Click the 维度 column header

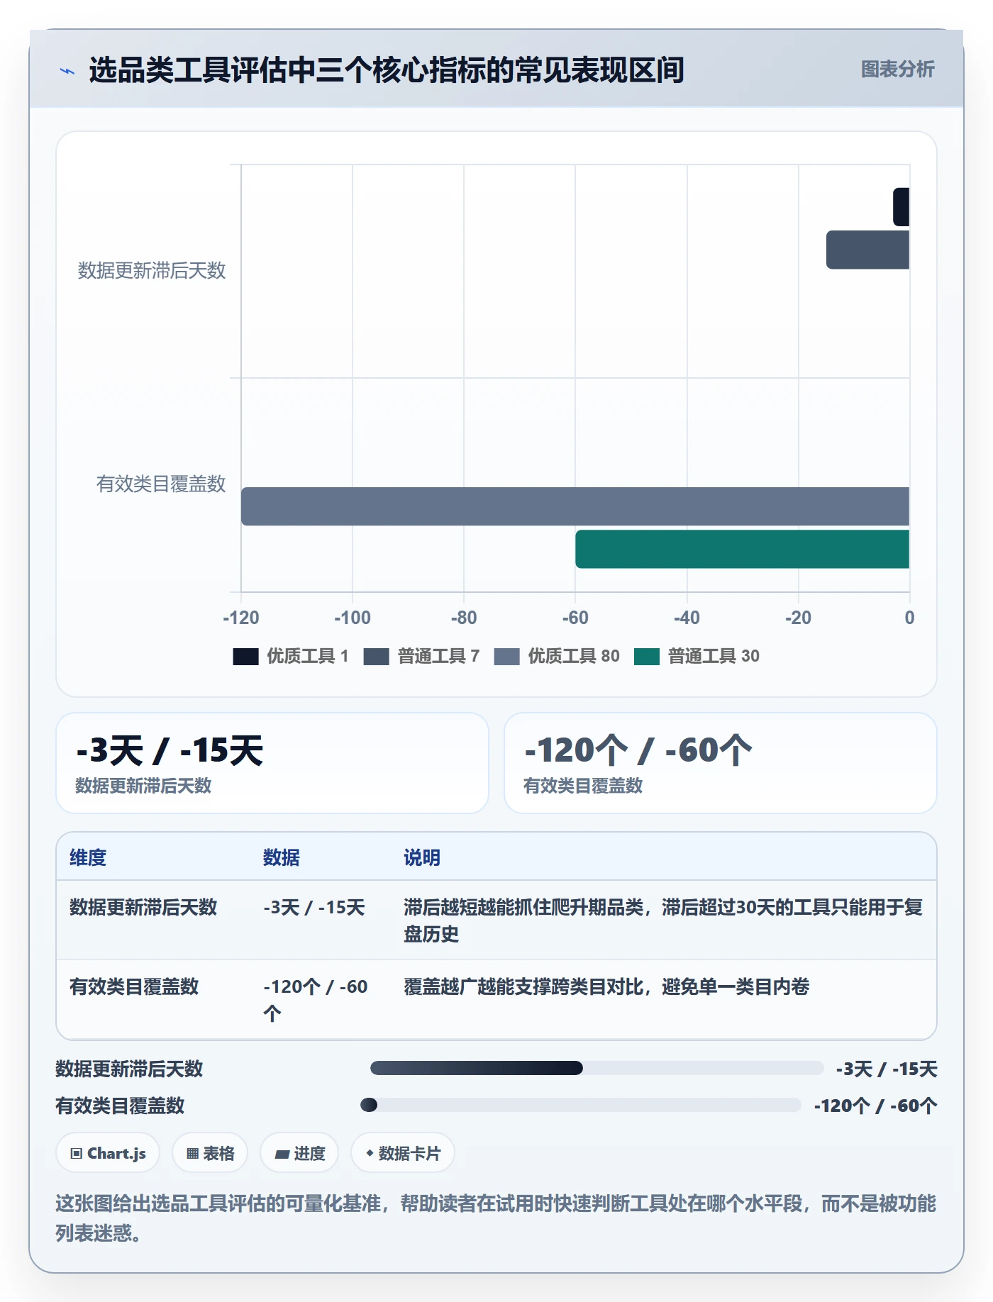(88, 857)
